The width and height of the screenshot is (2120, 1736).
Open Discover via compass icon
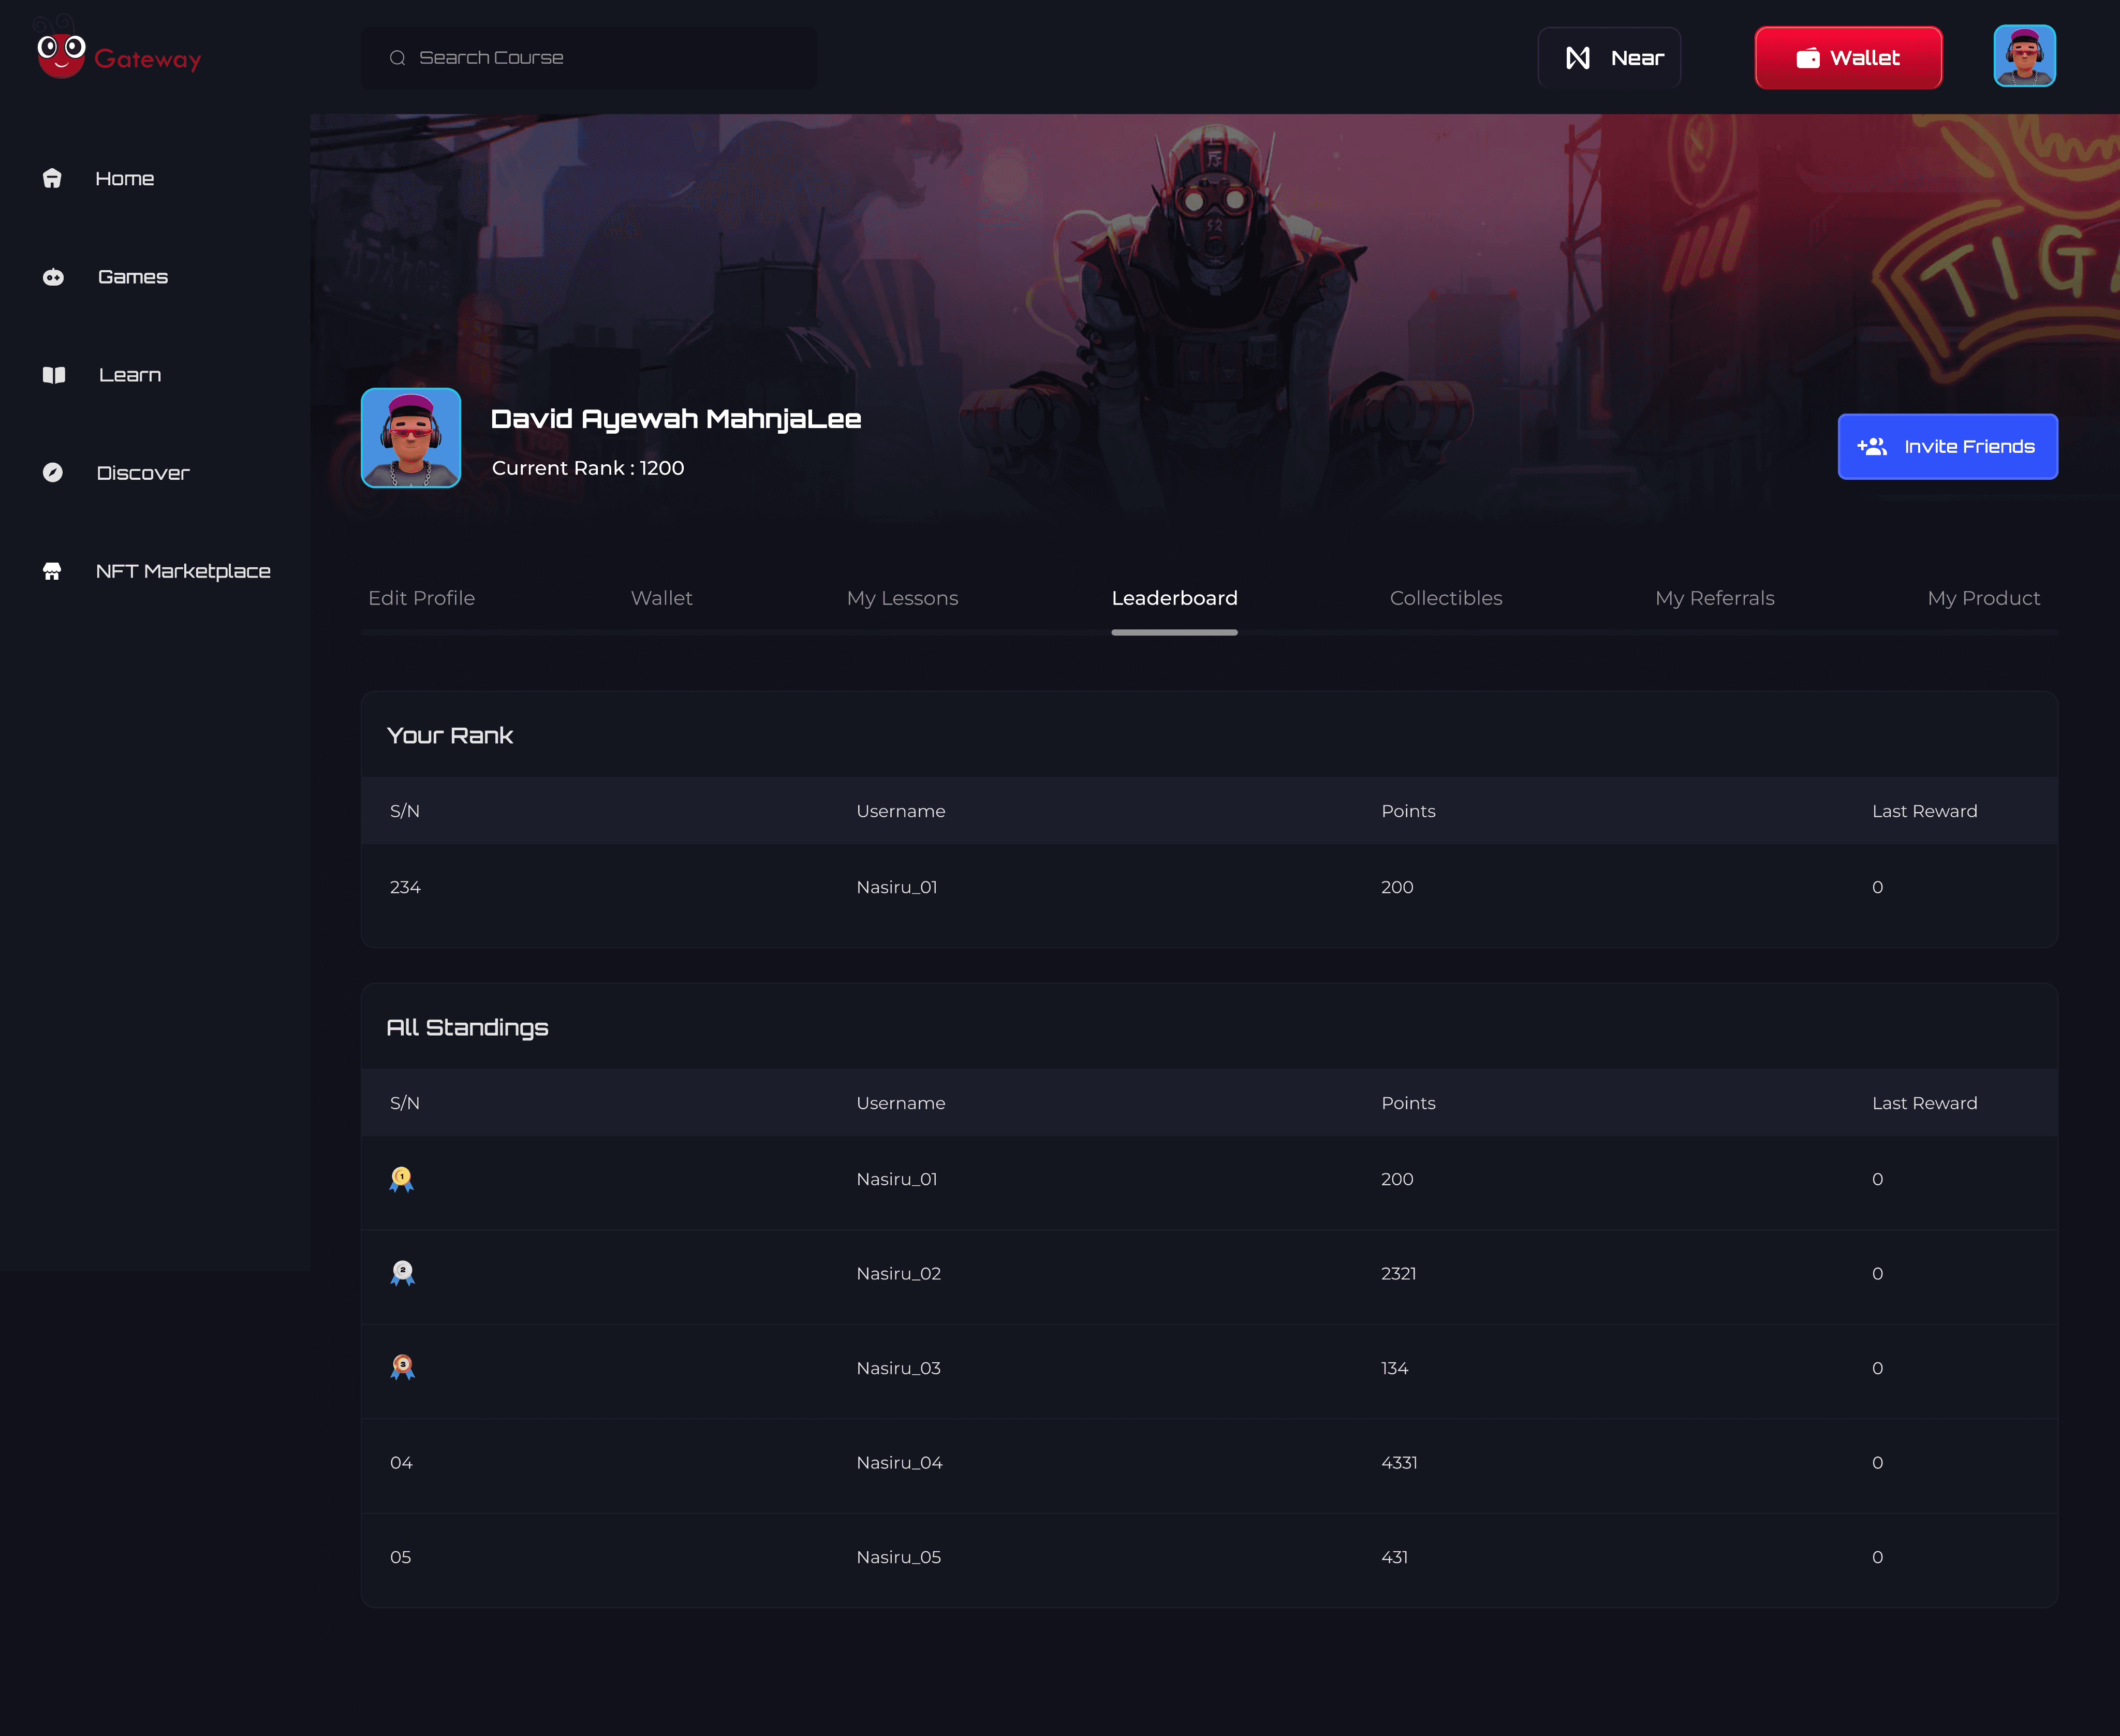click(x=53, y=473)
